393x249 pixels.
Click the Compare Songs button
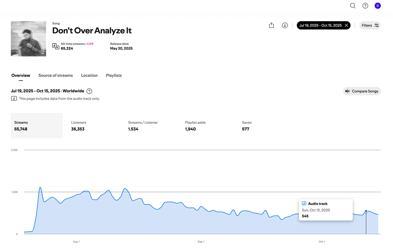[362, 91]
